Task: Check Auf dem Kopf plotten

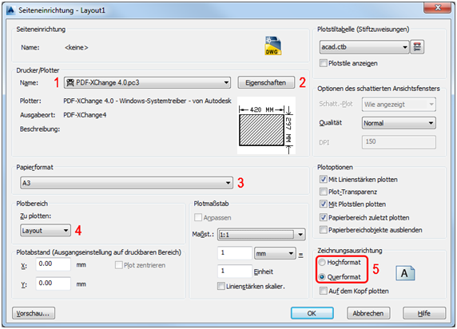Action: pyautogui.click(x=324, y=291)
